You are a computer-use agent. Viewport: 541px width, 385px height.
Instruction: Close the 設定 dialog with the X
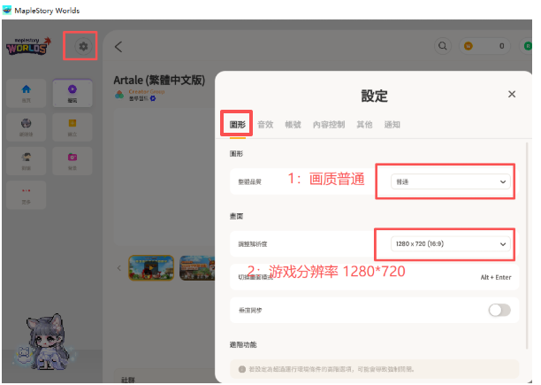[x=511, y=94]
